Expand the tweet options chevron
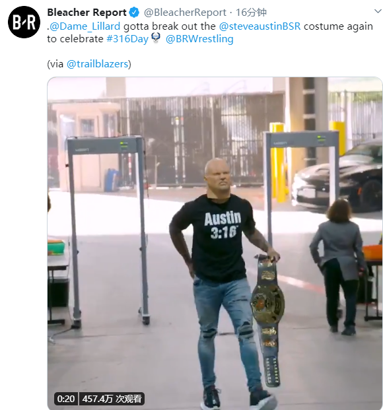Viewport: 383px width, 410px height. (x=378, y=11)
